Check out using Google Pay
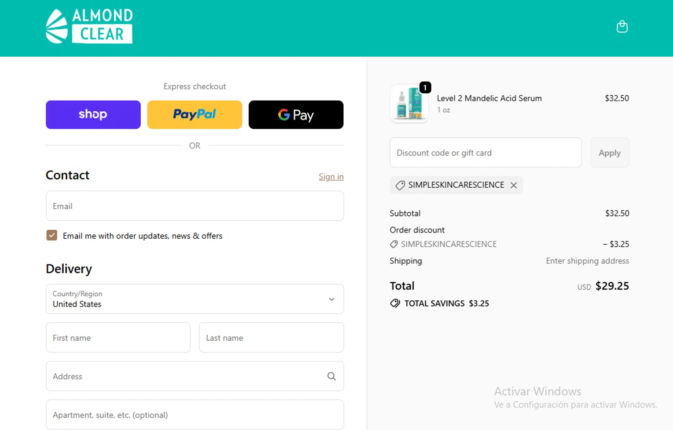This screenshot has width=673, height=430. 296,114
